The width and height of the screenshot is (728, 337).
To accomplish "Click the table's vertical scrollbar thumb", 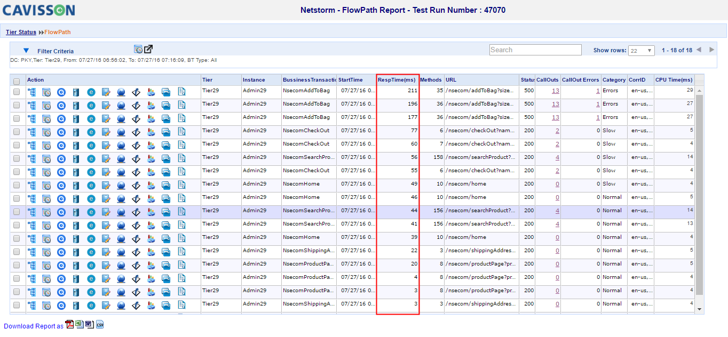I will (x=699, y=195).
